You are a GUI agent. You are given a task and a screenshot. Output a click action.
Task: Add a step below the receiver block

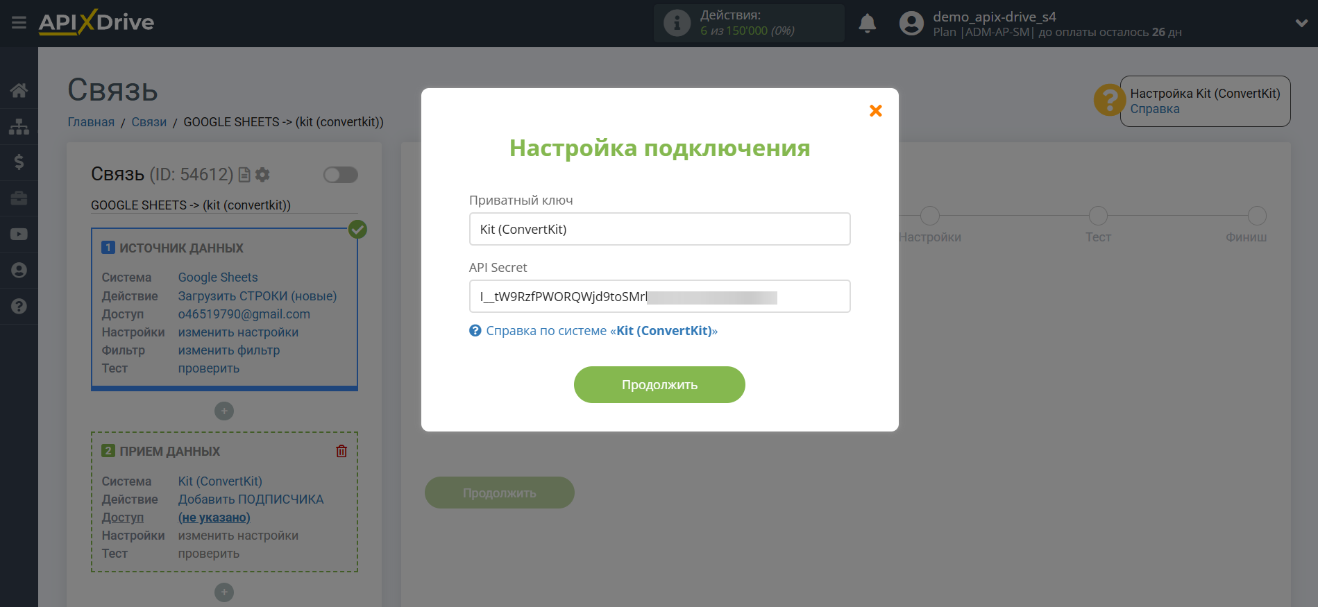tap(224, 592)
